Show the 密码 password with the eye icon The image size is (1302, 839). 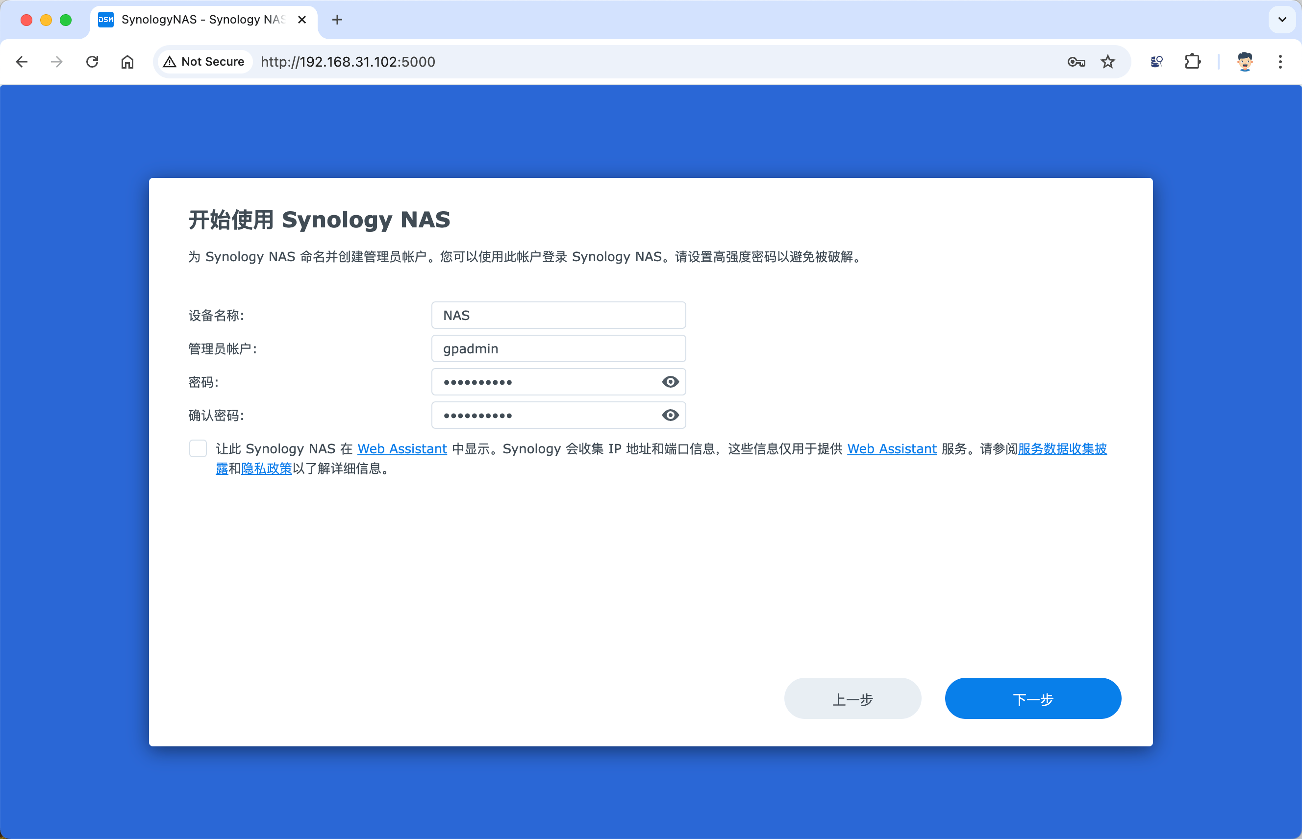pyautogui.click(x=670, y=382)
